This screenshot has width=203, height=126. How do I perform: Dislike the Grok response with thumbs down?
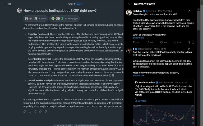(x=46, y=112)
